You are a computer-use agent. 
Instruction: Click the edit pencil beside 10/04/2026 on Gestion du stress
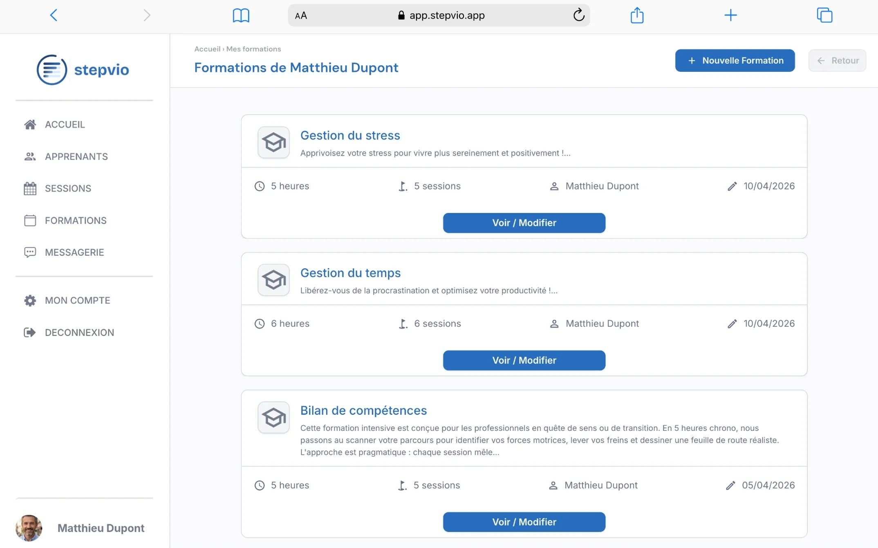[x=731, y=186]
